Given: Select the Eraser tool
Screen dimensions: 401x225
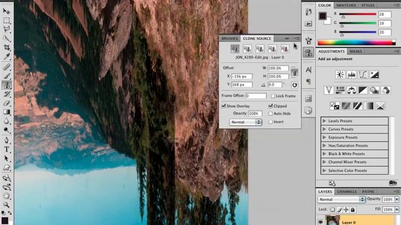Looking at the screenshot, I should (6, 103).
